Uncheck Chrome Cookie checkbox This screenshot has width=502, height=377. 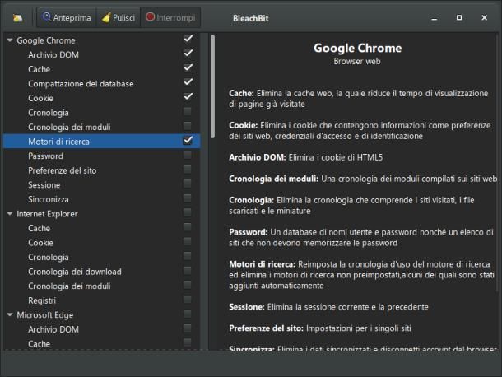[x=188, y=96]
